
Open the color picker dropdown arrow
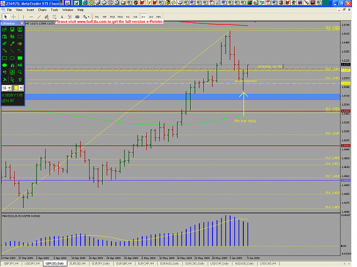point(21,88)
